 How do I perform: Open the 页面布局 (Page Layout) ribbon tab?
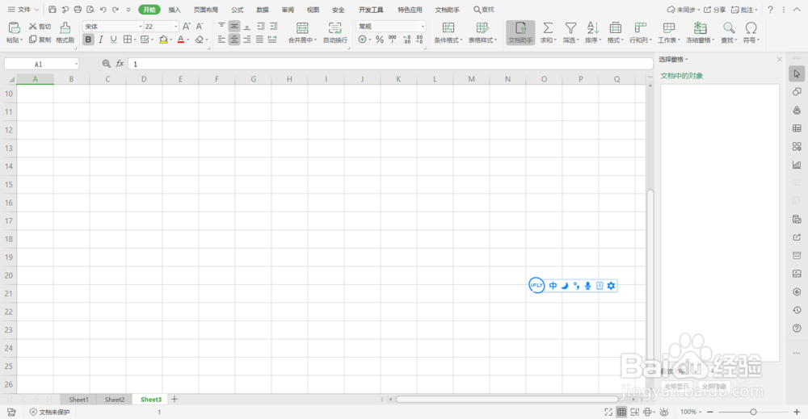206,10
